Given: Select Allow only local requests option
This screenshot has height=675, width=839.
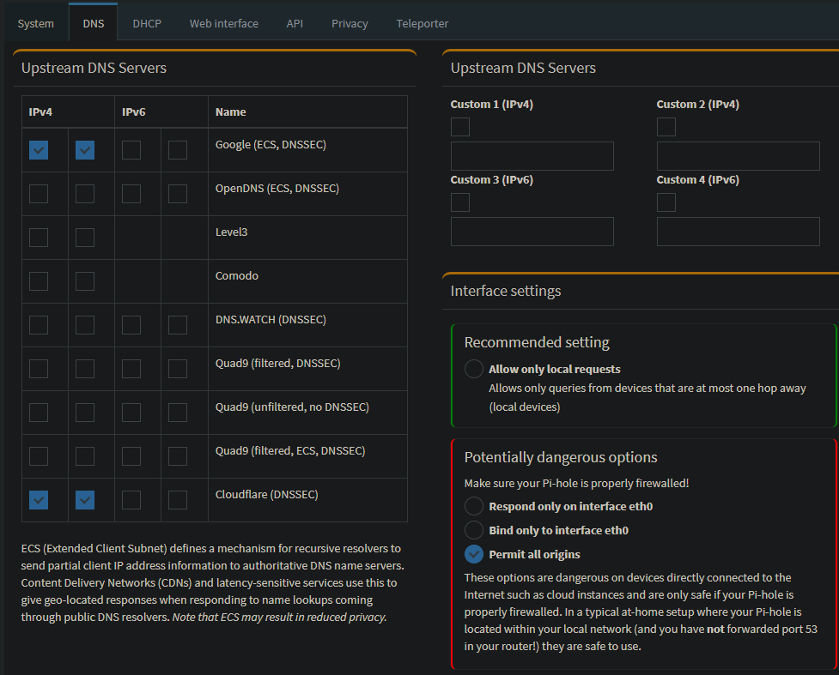Looking at the screenshot, I should [x=473, y=368].
